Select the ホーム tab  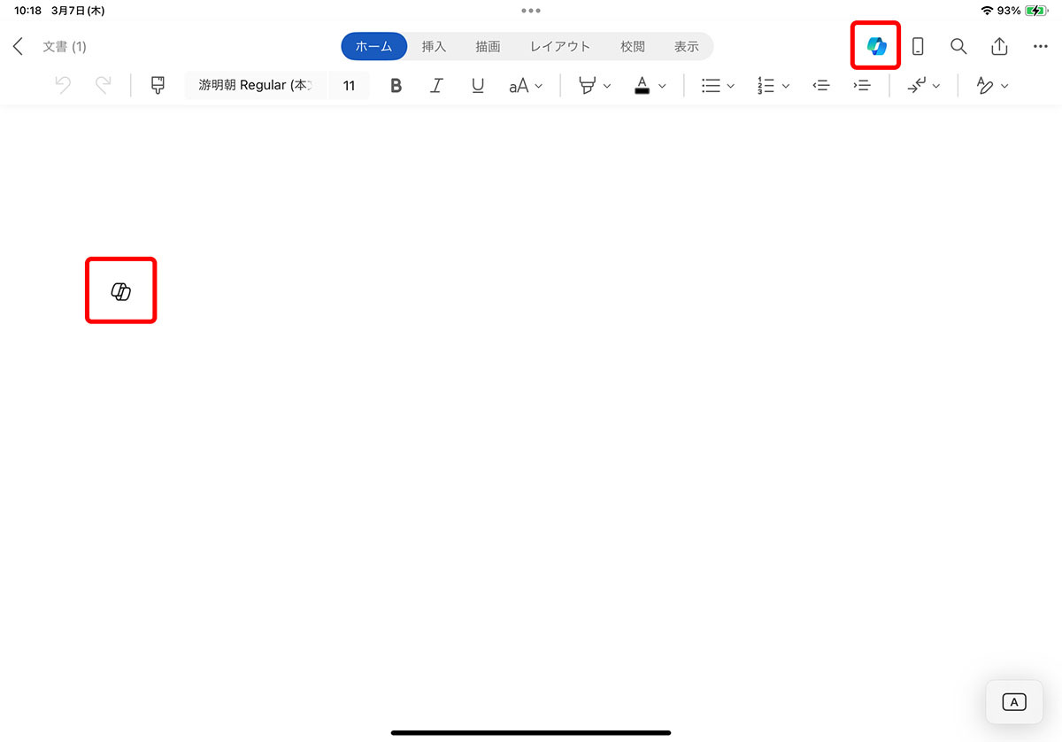coord(374,46)
